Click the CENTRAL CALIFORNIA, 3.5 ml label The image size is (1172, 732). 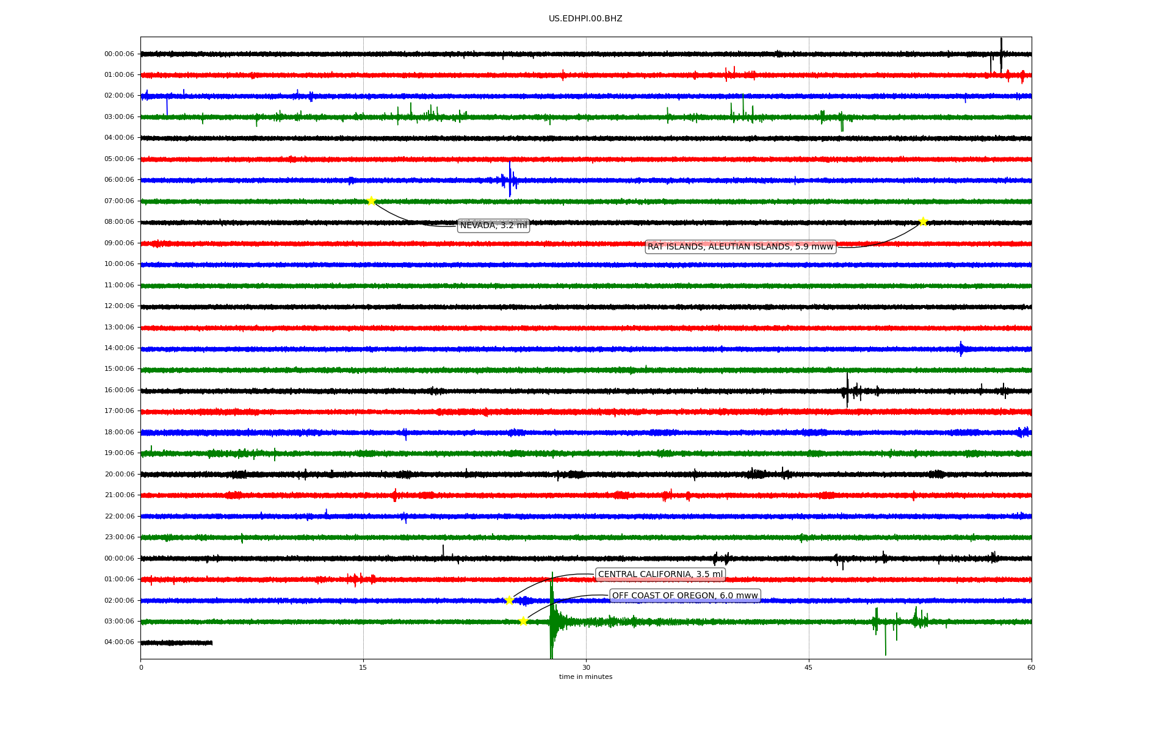(660, 575)
